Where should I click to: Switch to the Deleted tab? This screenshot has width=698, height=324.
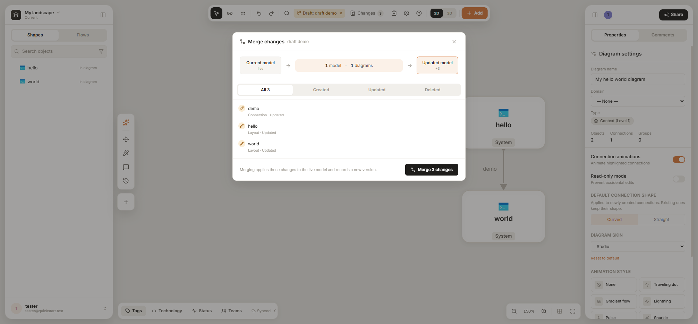pyautogui.click(x=433, y=90)
